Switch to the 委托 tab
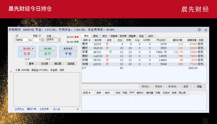Screen dimensions: 217x124 tap(95, 36)
